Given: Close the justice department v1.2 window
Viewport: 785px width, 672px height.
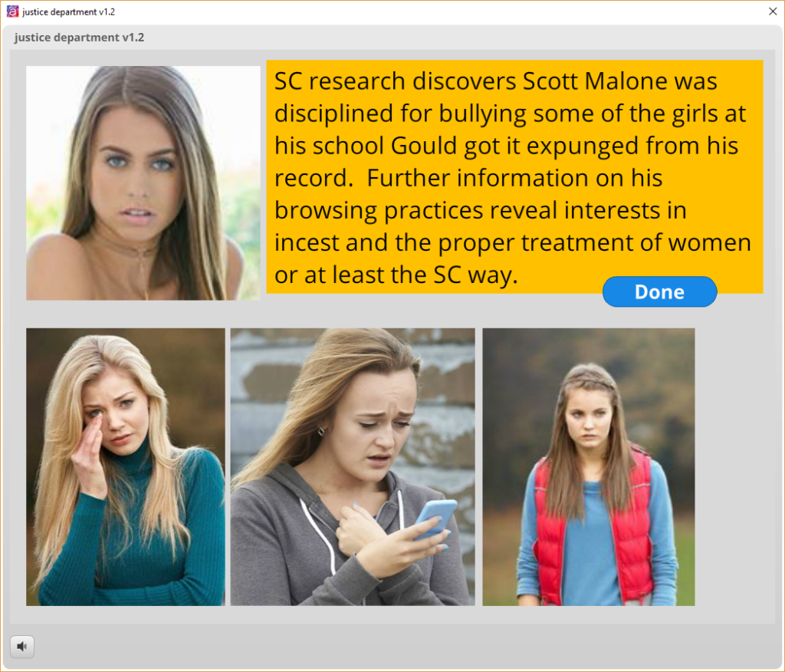Looking at the screenshot, I should pyautogui.click(x=773, y=12).
